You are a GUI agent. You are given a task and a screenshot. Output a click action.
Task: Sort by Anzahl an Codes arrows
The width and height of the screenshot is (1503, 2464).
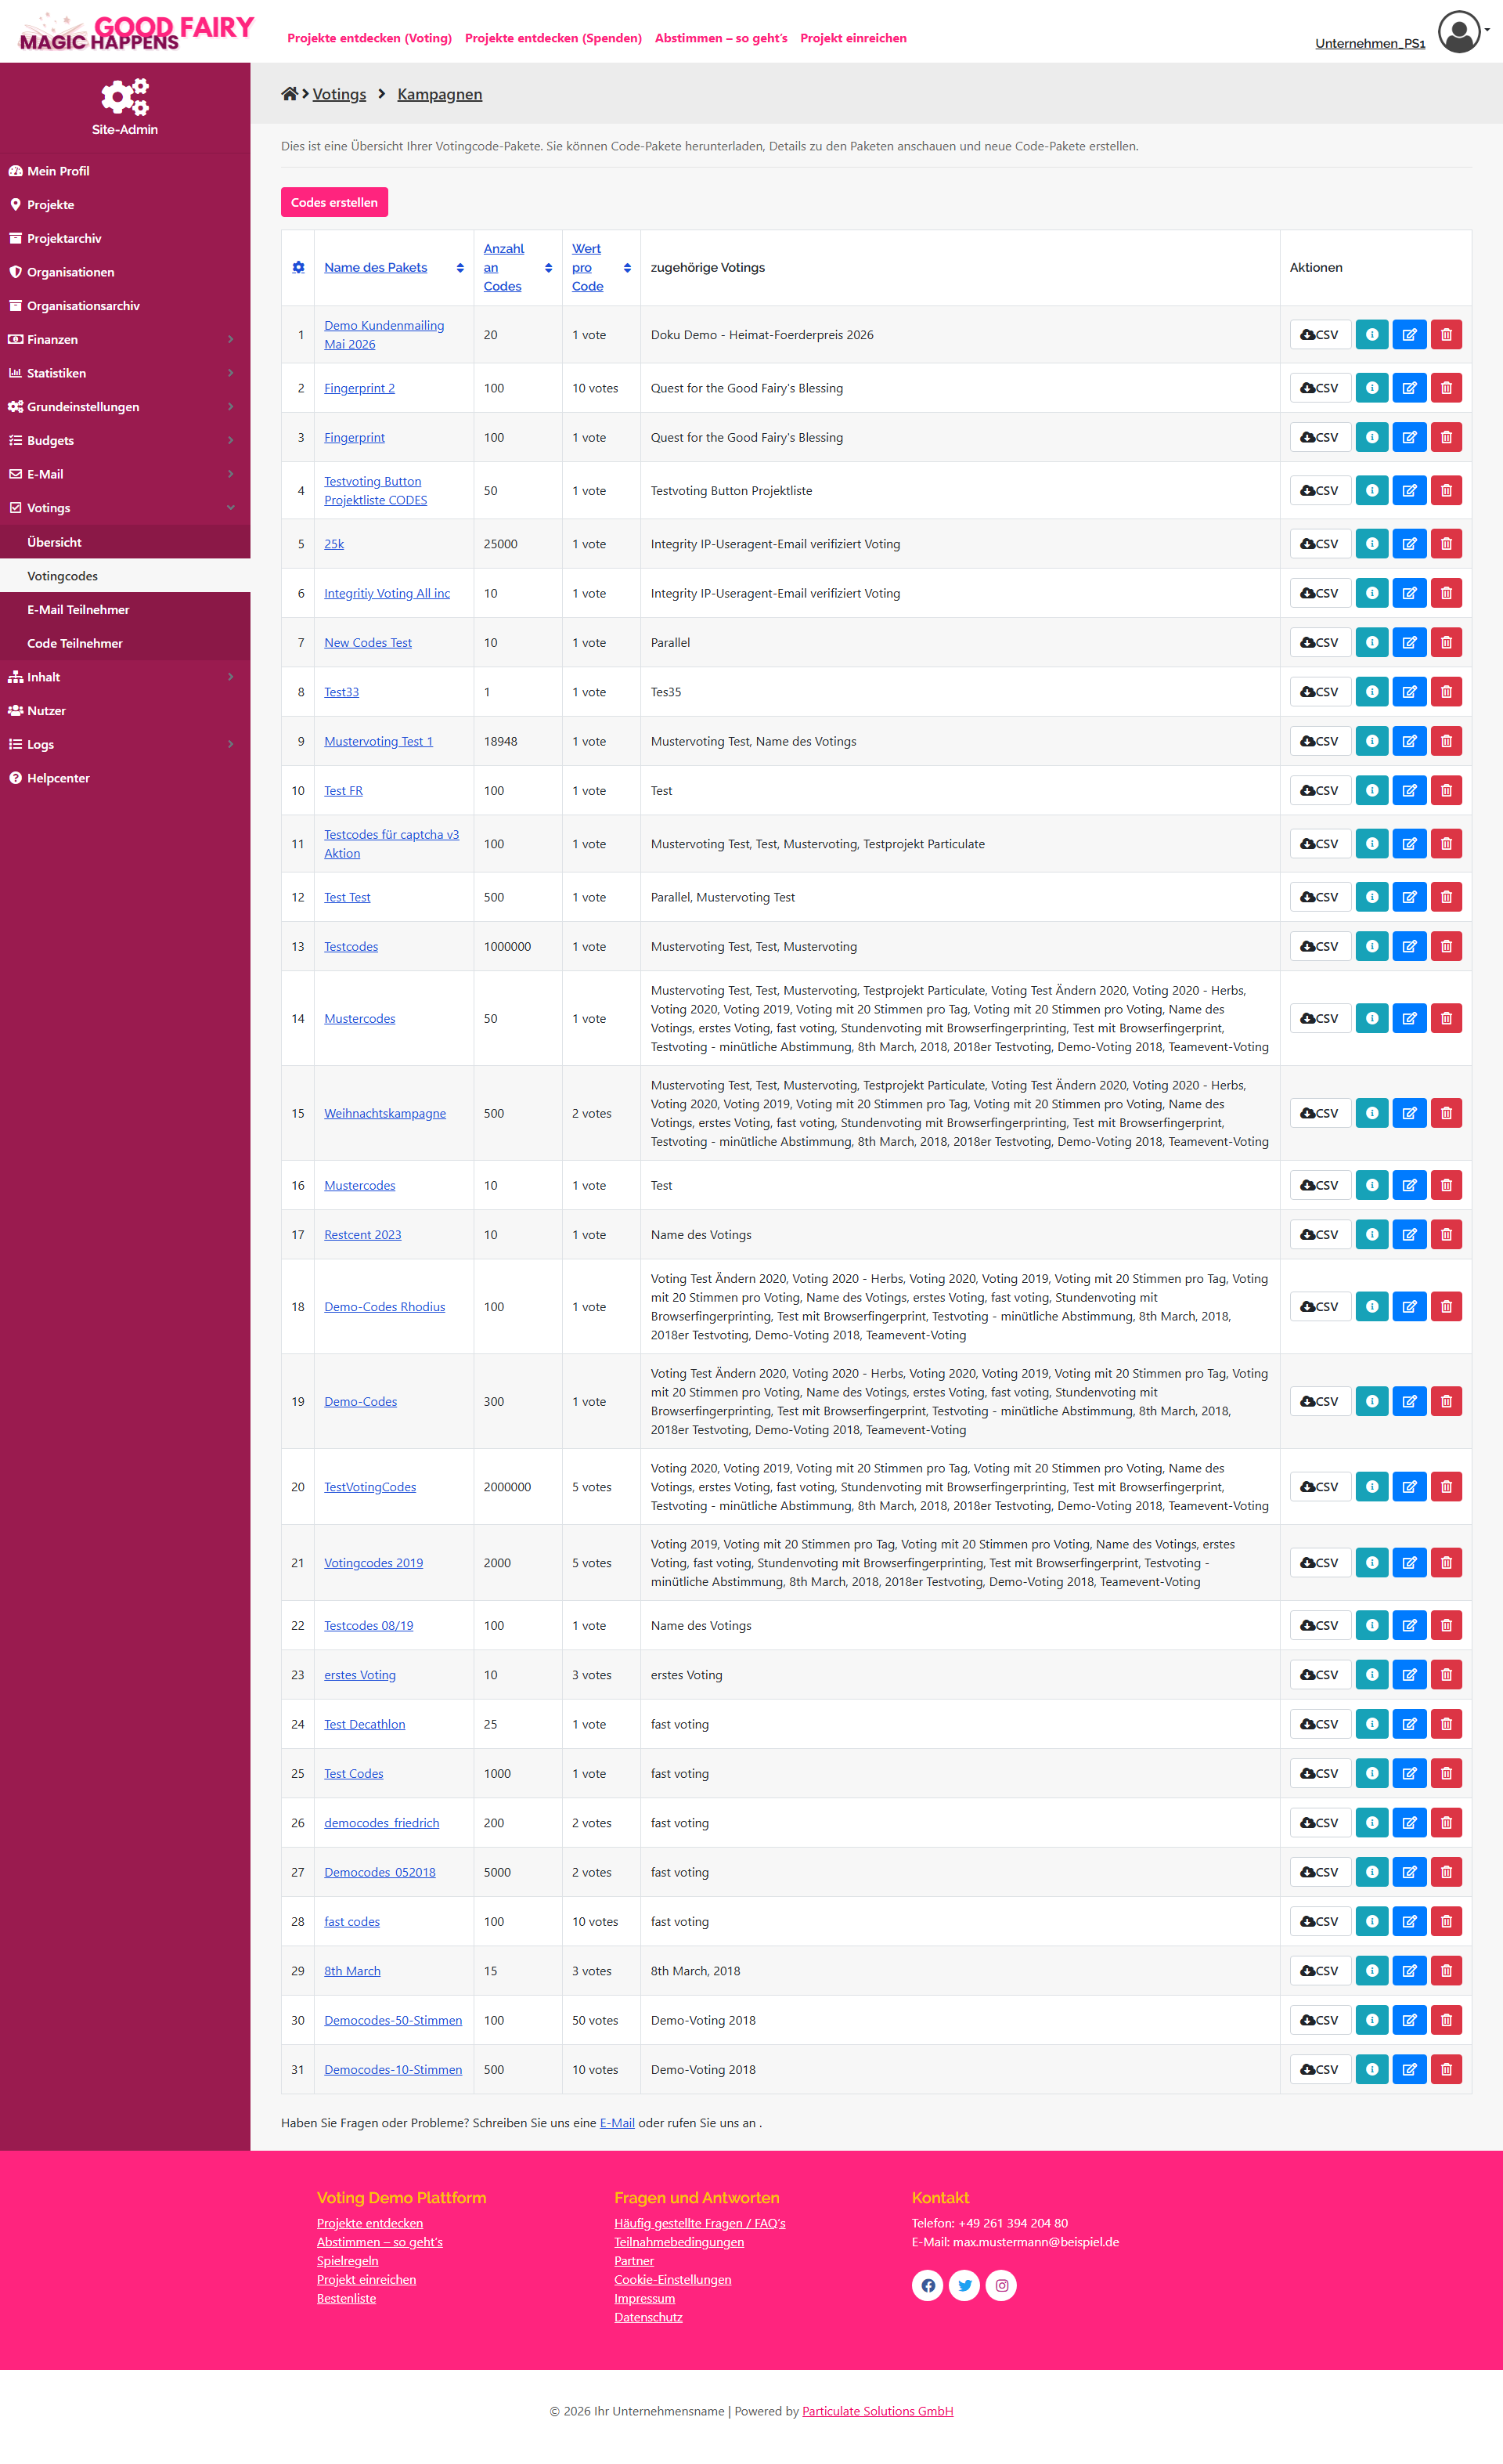pos(549,268)
